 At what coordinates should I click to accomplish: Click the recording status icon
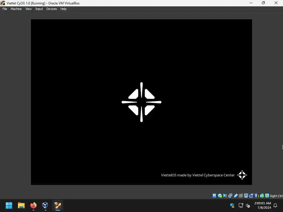(251, 196)
